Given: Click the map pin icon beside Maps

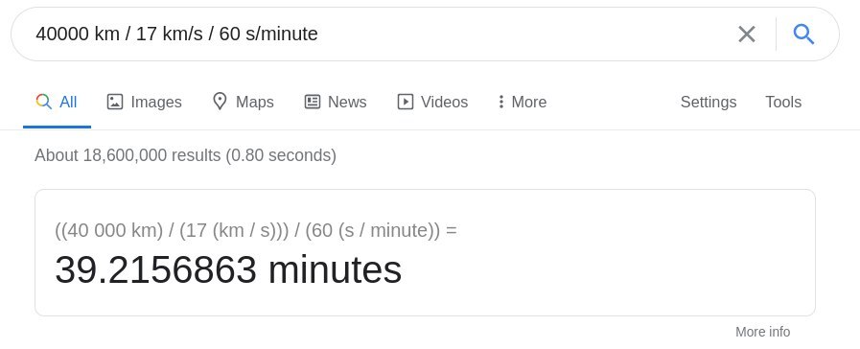Looking at the screenshot, I should point(220,102).
